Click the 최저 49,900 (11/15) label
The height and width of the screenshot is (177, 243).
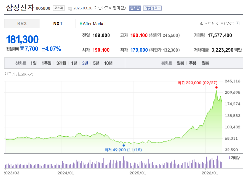pos(123,150)
